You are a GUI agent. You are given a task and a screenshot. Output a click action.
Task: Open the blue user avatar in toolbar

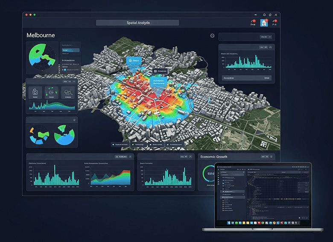[264, 23]
